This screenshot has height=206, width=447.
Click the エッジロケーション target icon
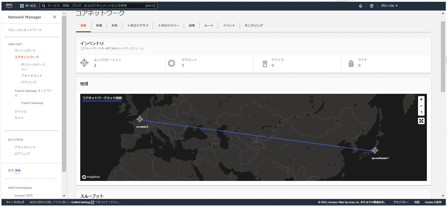[x=85, y=63]
